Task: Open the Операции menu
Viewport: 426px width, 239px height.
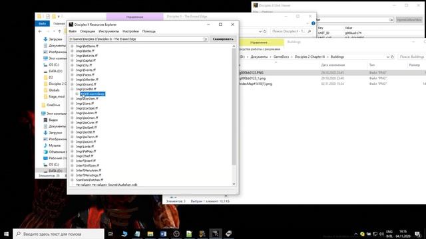Action: pos(87,31)
